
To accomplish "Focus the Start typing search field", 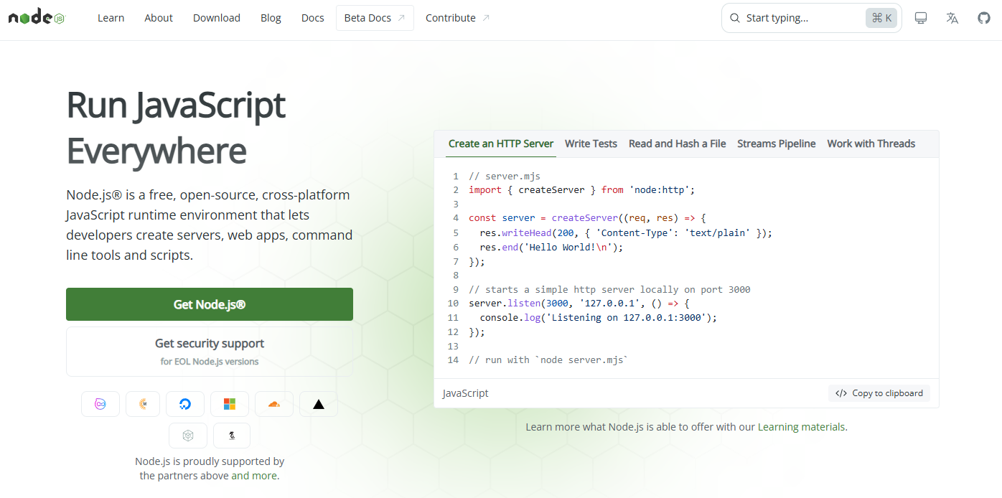I will point(811,18).
